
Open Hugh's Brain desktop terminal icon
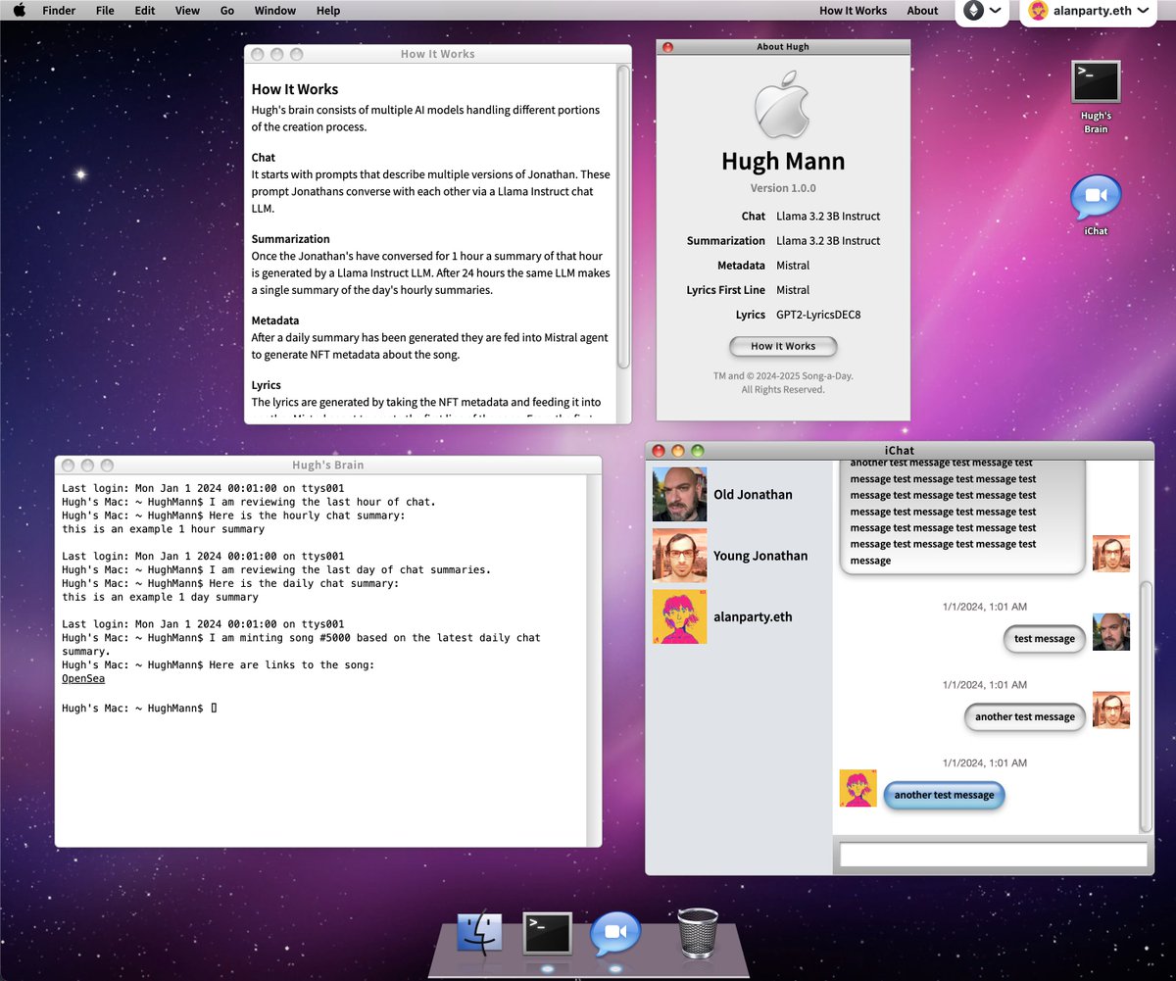pyautogui.click(x=1096, y=81)
